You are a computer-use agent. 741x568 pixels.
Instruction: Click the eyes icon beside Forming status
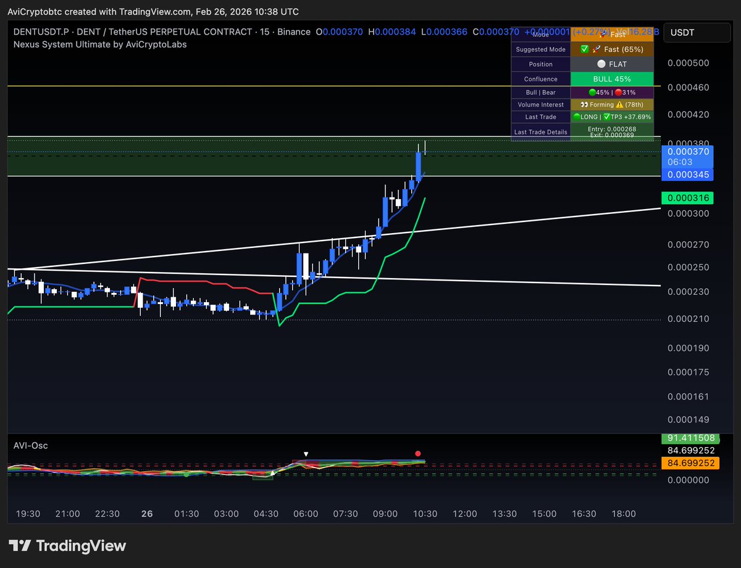(x=584, y=105)
